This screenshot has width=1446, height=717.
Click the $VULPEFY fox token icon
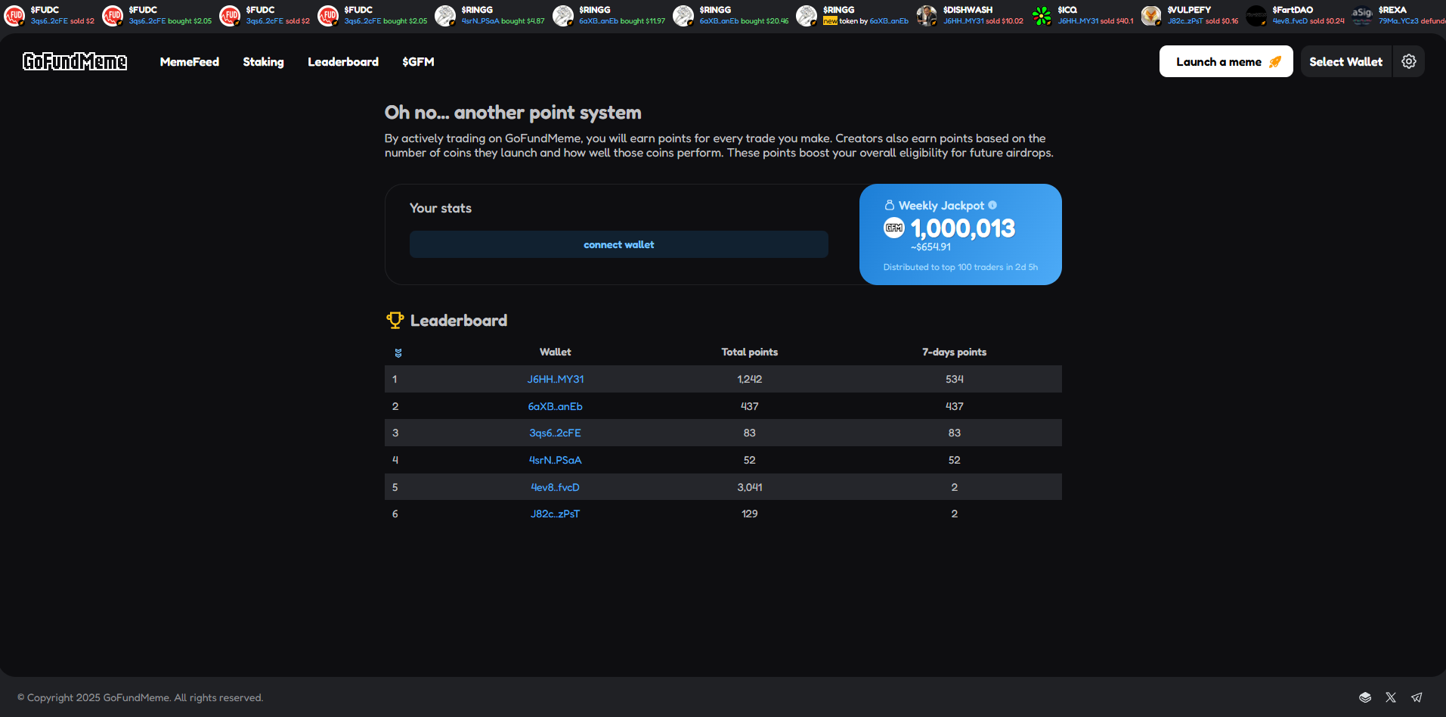tap(1151, 15)
